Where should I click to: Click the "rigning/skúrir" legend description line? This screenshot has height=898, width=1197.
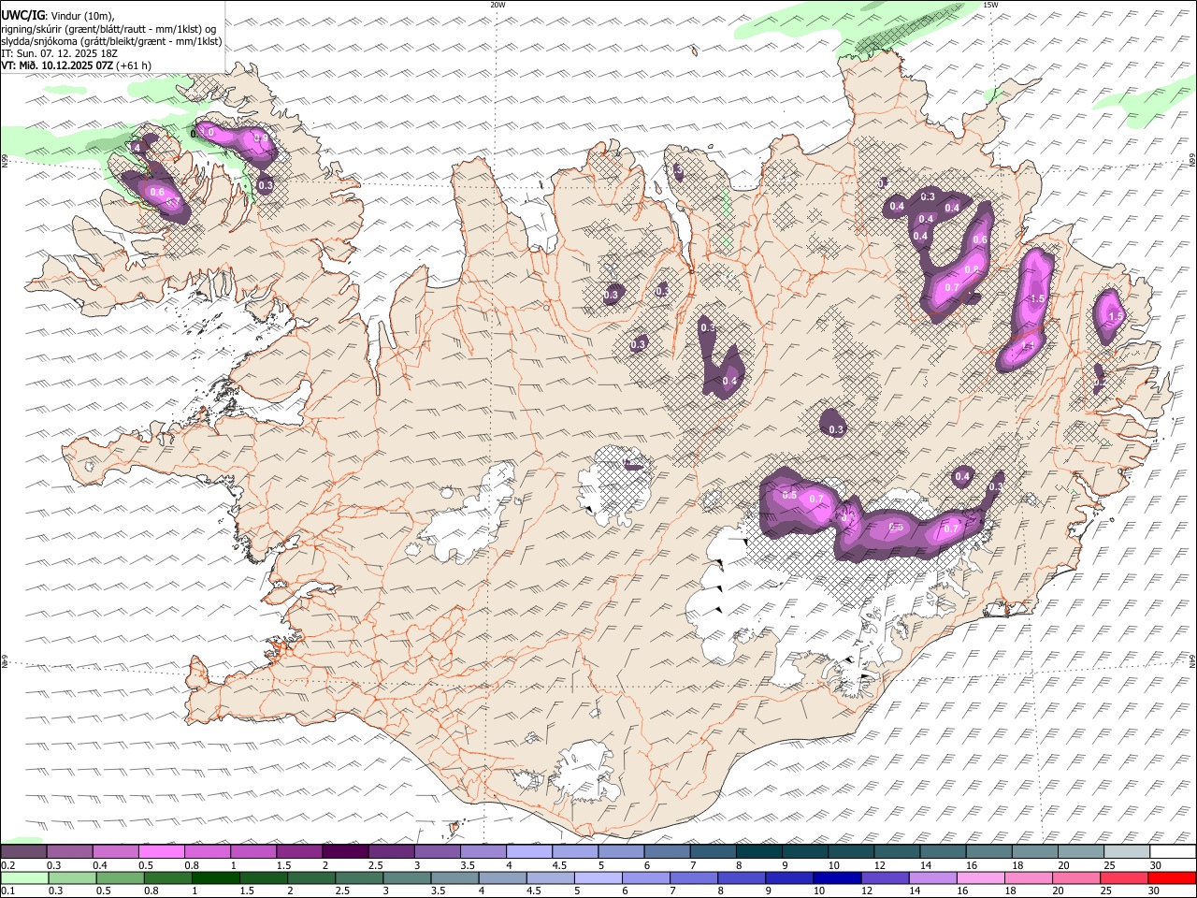[x=109, y=29]
